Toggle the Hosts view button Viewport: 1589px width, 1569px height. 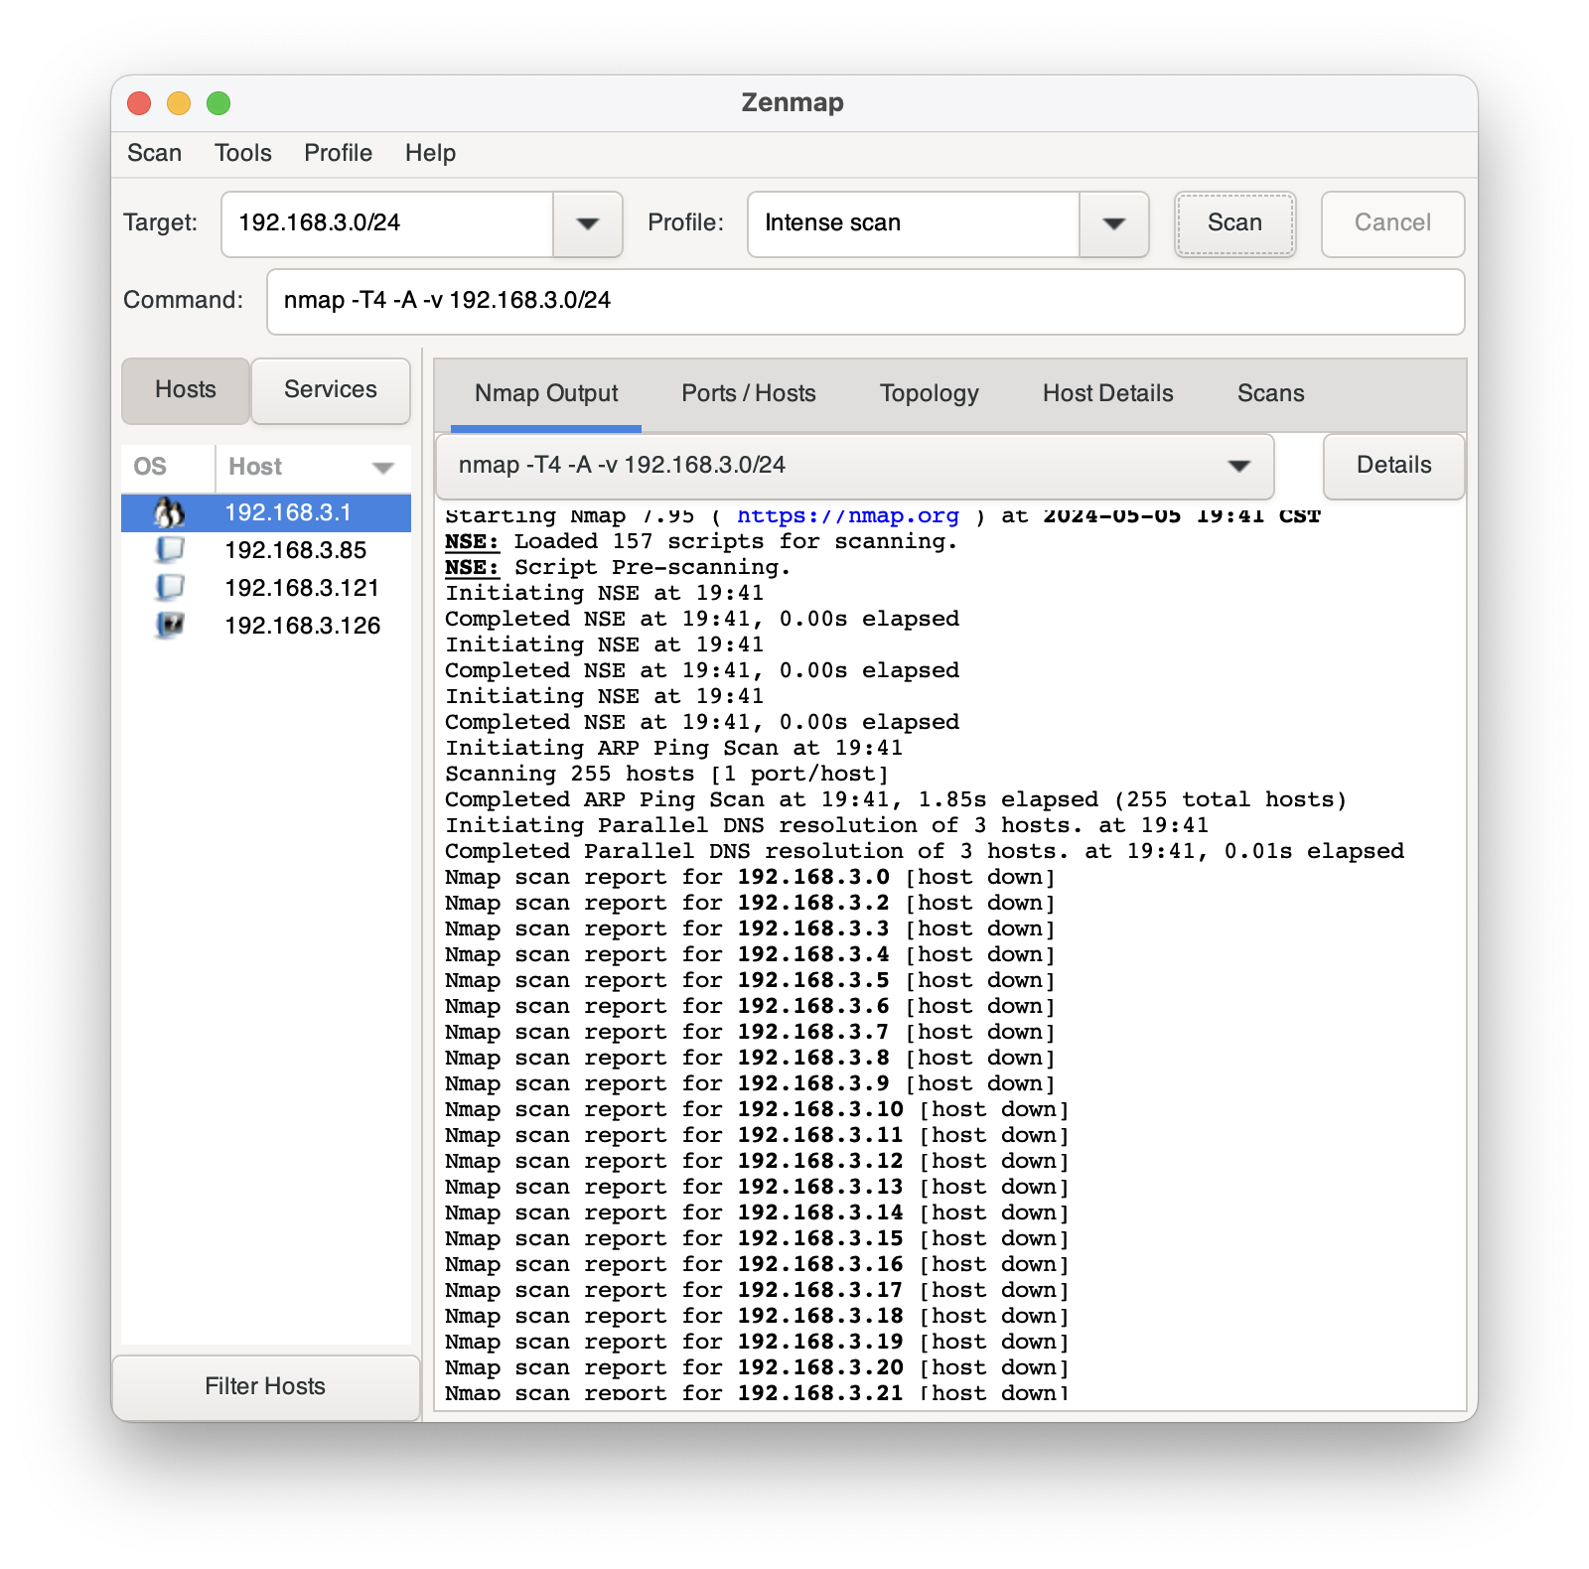click(185, 389)
